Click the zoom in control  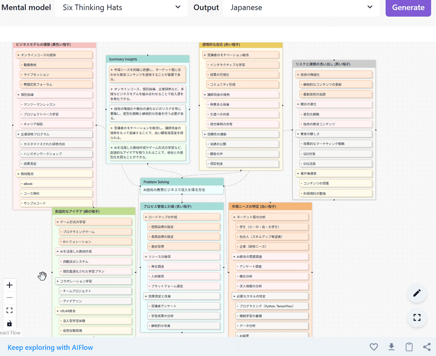point(9,285)
